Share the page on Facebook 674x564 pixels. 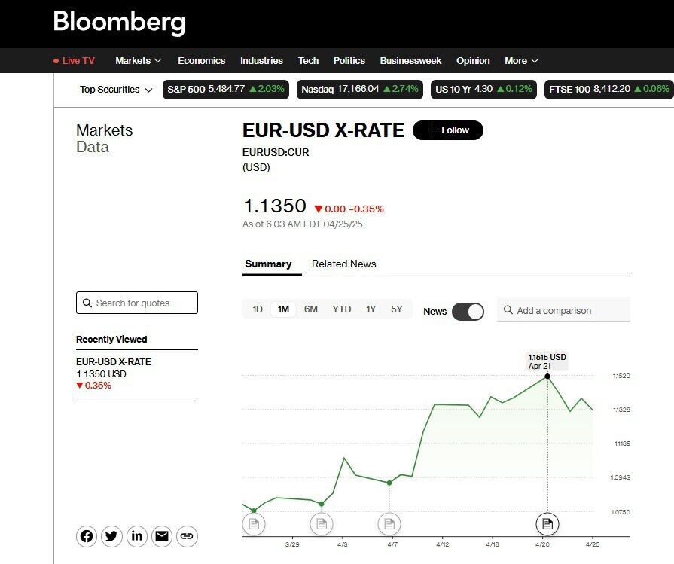(87, 536)
